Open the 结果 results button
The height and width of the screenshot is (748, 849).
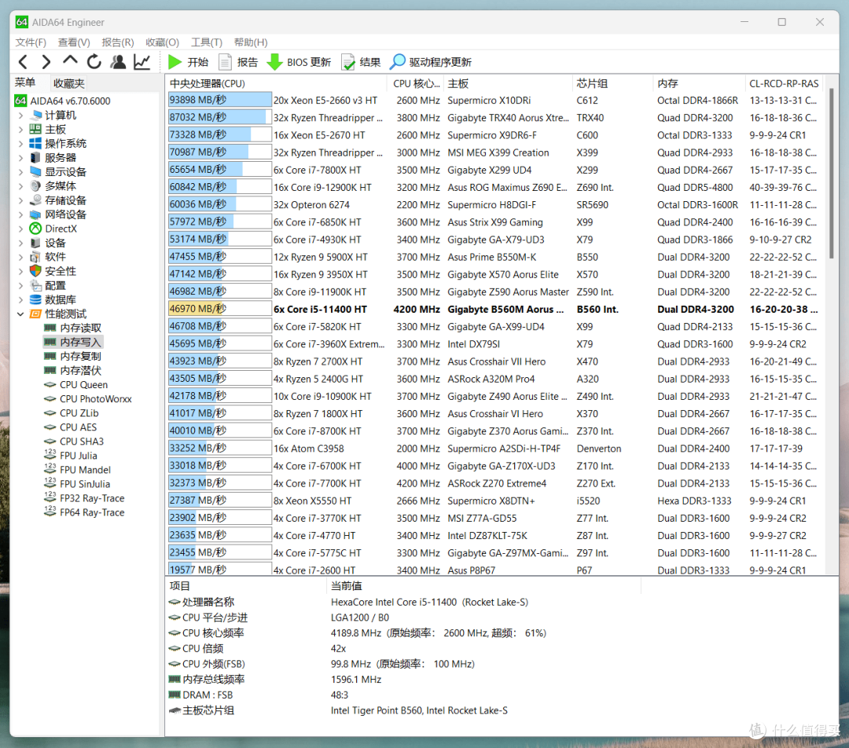click(361, 62)
